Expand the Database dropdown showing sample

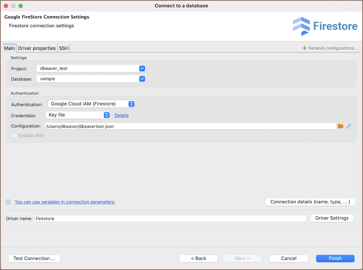(142, 79)
